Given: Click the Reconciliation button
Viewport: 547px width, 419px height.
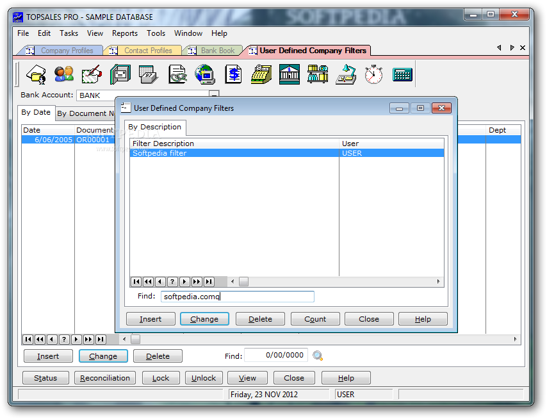Looking at the screenshot, I should [105, 378].
